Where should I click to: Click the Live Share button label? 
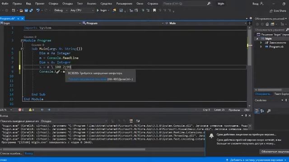(280, 11)
